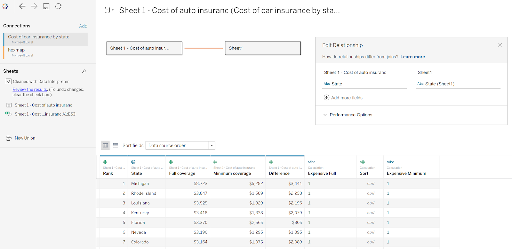Click Review the results link

click(30, 89)
